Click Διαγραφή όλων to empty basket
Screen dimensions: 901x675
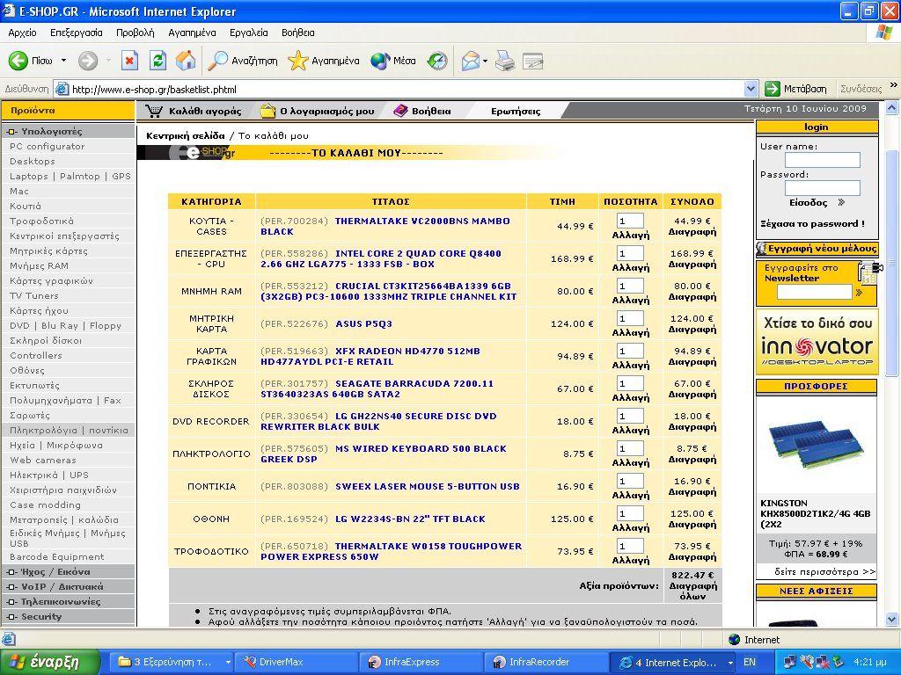point(692,591)
